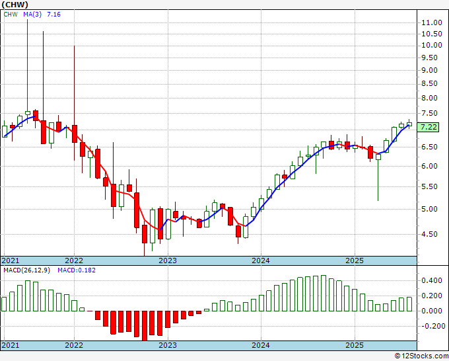Click 2024 on the MACD panel time axis

pyautogui.click(x=261, y=345)
